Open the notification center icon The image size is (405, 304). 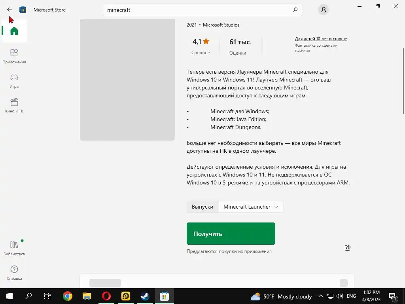[393, 296]
